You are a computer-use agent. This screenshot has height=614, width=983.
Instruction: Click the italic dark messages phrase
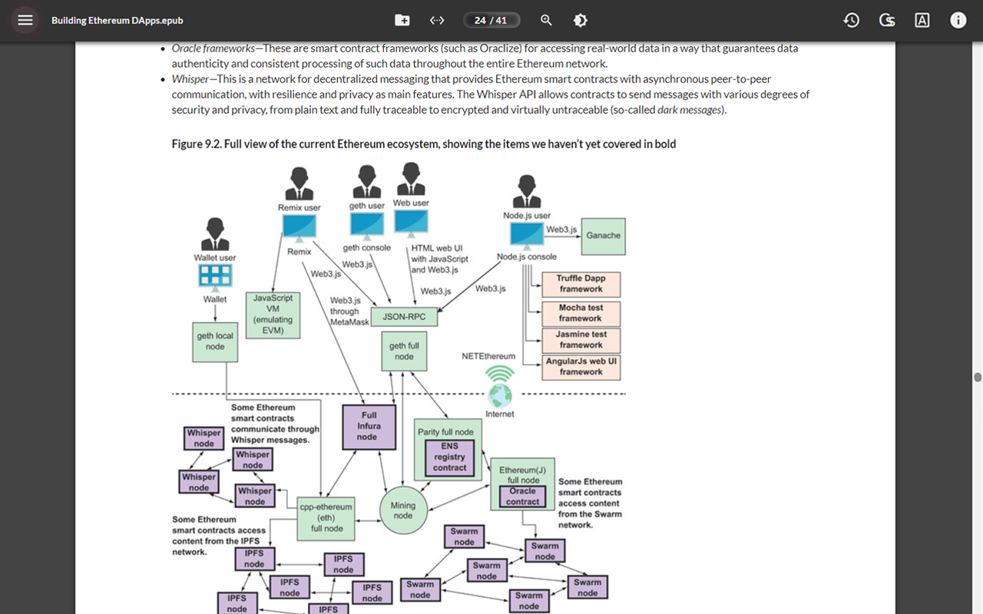(x=690, y=110)
